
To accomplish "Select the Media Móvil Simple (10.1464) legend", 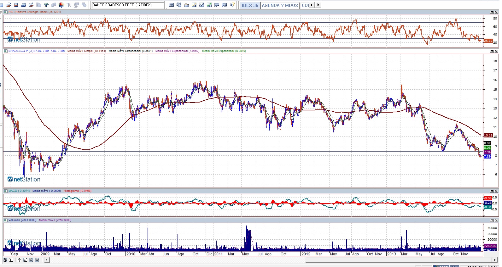I will click(x=87, y=51).
